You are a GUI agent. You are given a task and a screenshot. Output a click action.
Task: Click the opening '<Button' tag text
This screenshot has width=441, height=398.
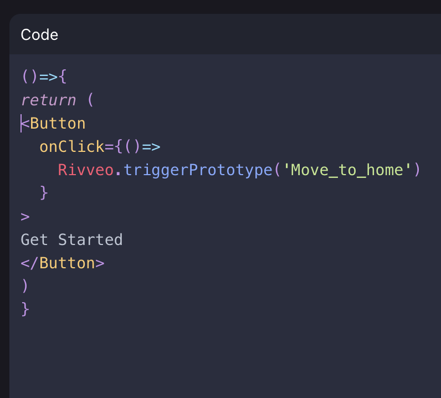pyautogui.click(x=54, y=123)
